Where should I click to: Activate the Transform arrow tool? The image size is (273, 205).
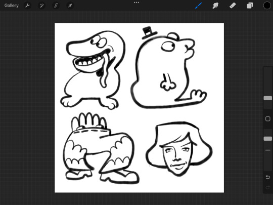[x=70, y=6]
